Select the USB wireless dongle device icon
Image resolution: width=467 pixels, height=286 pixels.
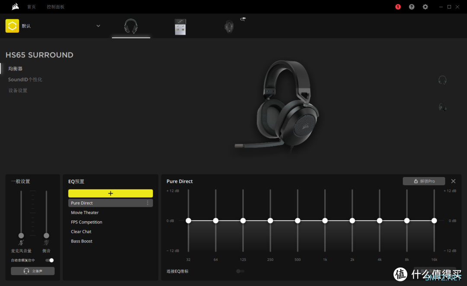coord(180,27)
